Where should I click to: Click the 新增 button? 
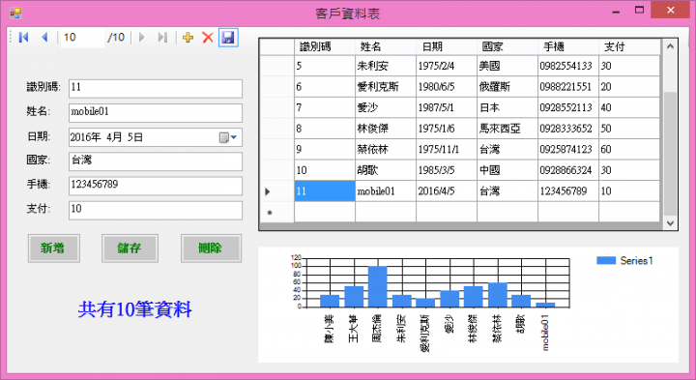[54, 248]
